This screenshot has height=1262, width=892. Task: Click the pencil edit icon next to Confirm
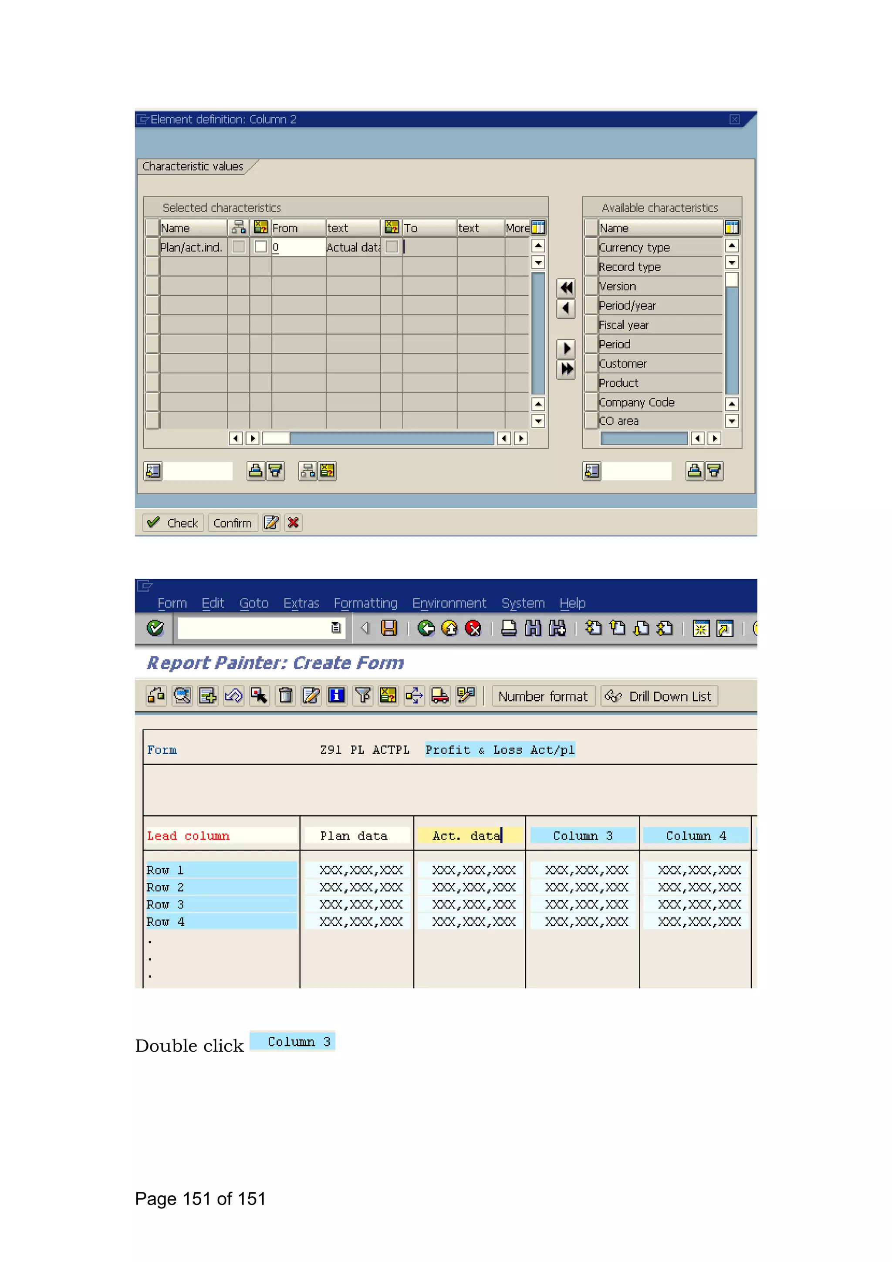pyautogui.click(x=271, y=523)
